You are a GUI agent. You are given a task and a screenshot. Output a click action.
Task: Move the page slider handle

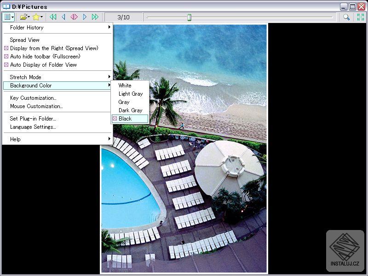pos(190,17)
